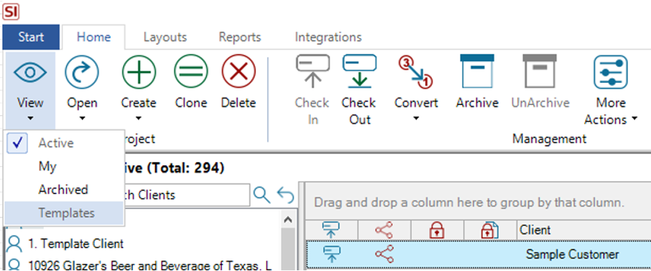Click the Search Clients input field
651x271 pixels.
pyautogui.click(x=187, y=195)
